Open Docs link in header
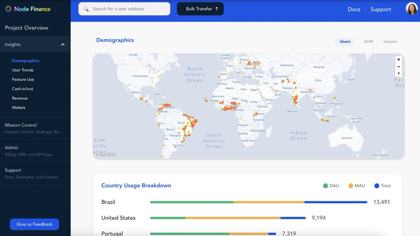Screen dimensions: 420x236 (x=354, y=9)
